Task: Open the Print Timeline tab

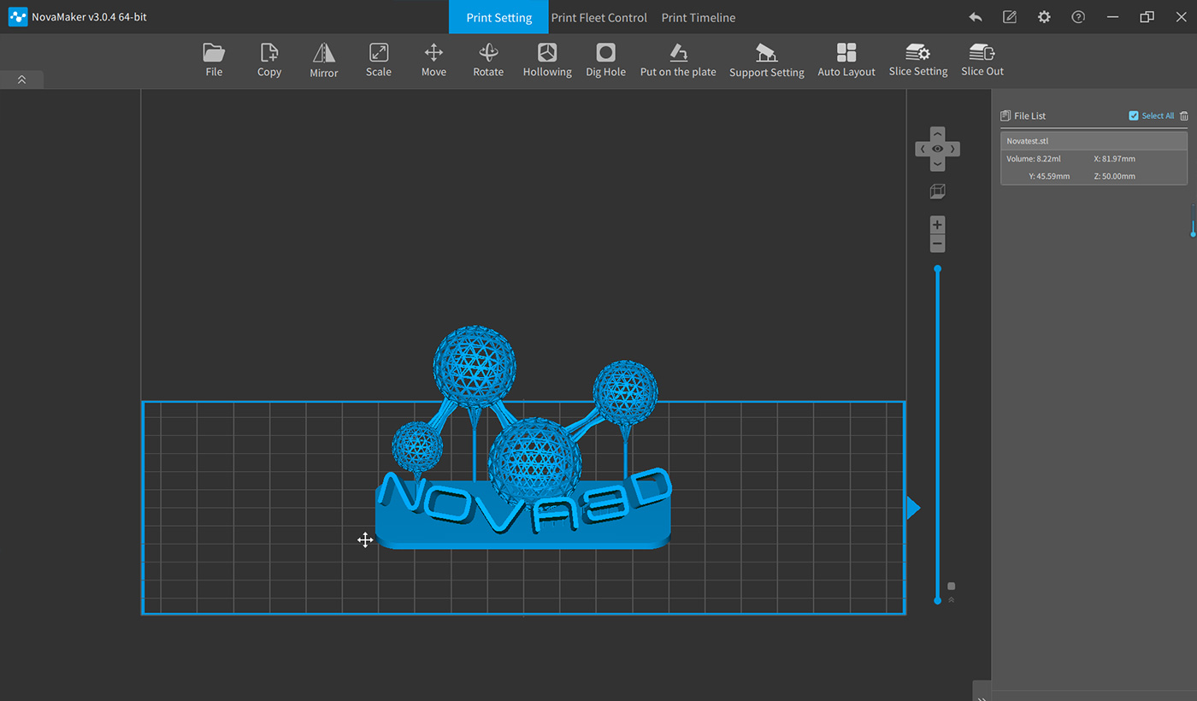Action: [x=699, y=17]
